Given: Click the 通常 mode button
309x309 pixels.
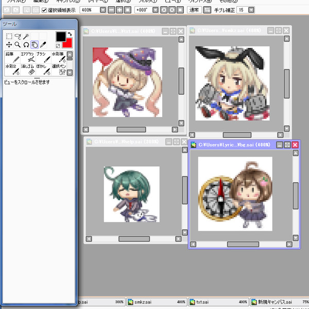Looking at the screenshot, I should [x=194, y=10].
